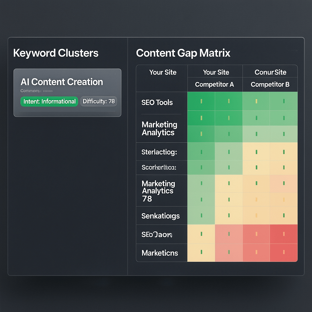Toggle the Intent: Informational badge
Screen dimensions: 312x312
pos(49,101)
